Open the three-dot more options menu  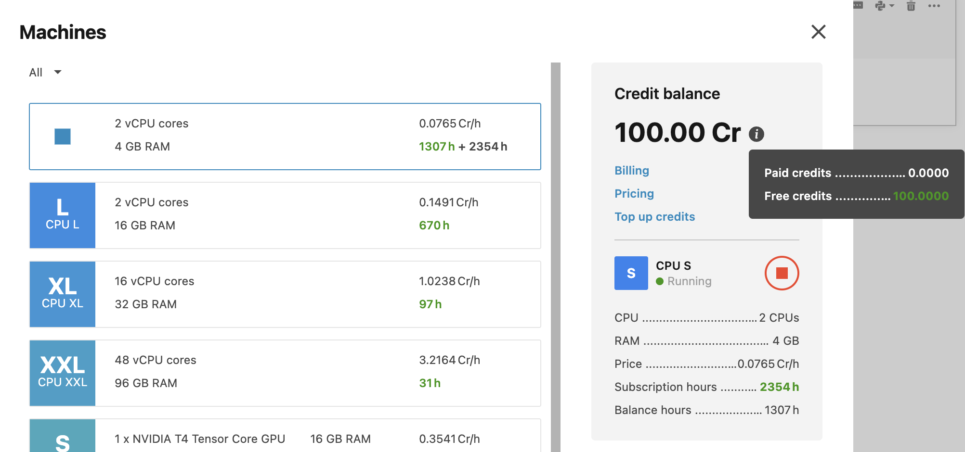click(934, 6)
